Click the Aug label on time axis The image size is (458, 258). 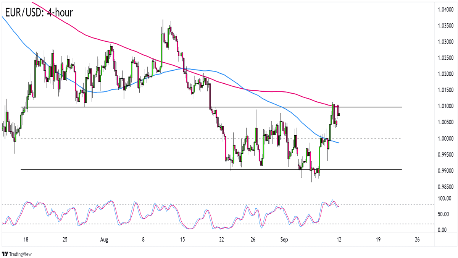pyautogui.click(x=104, y=240)
